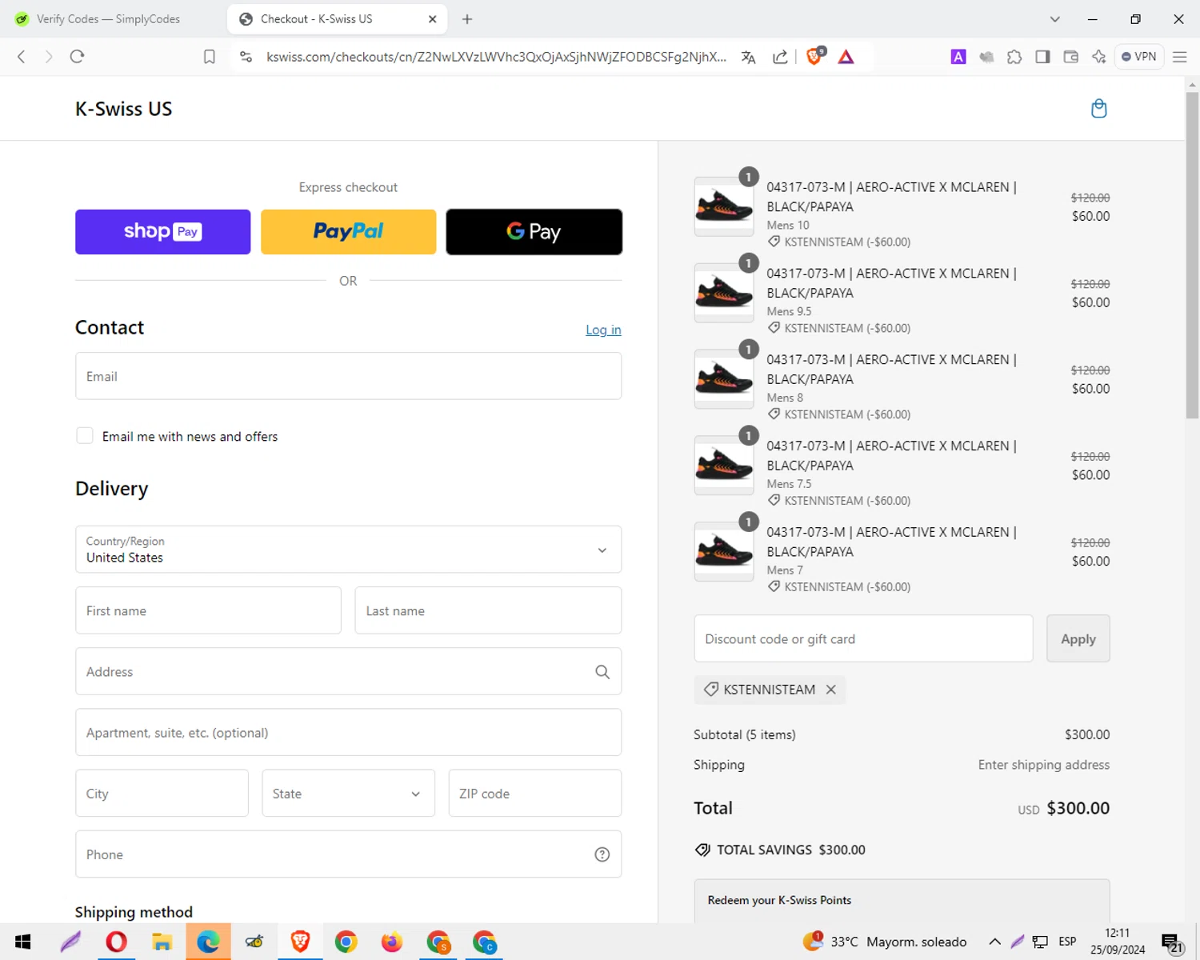Click the VPN button
1200x960 pixels.
[x=1138, y=57]
